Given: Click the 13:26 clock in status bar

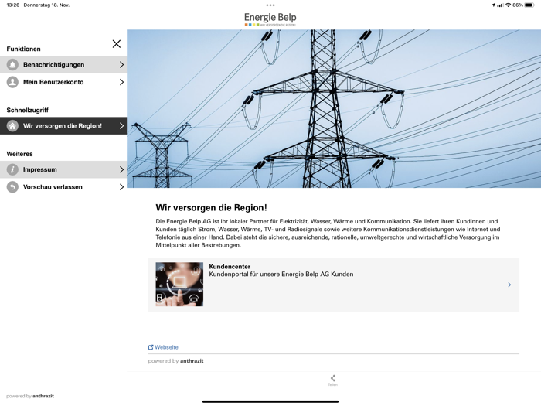Looking at the screenshot, I should point(13,5).
